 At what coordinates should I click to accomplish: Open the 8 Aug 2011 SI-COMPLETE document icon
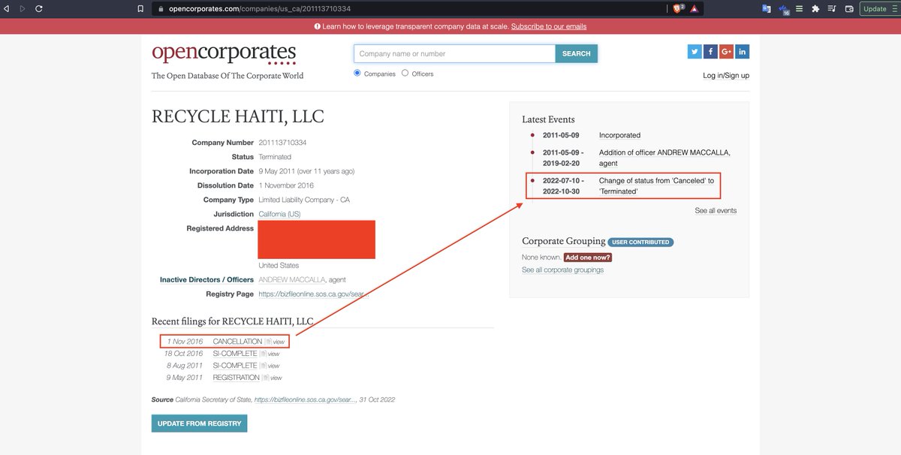(x=264, y=366)
